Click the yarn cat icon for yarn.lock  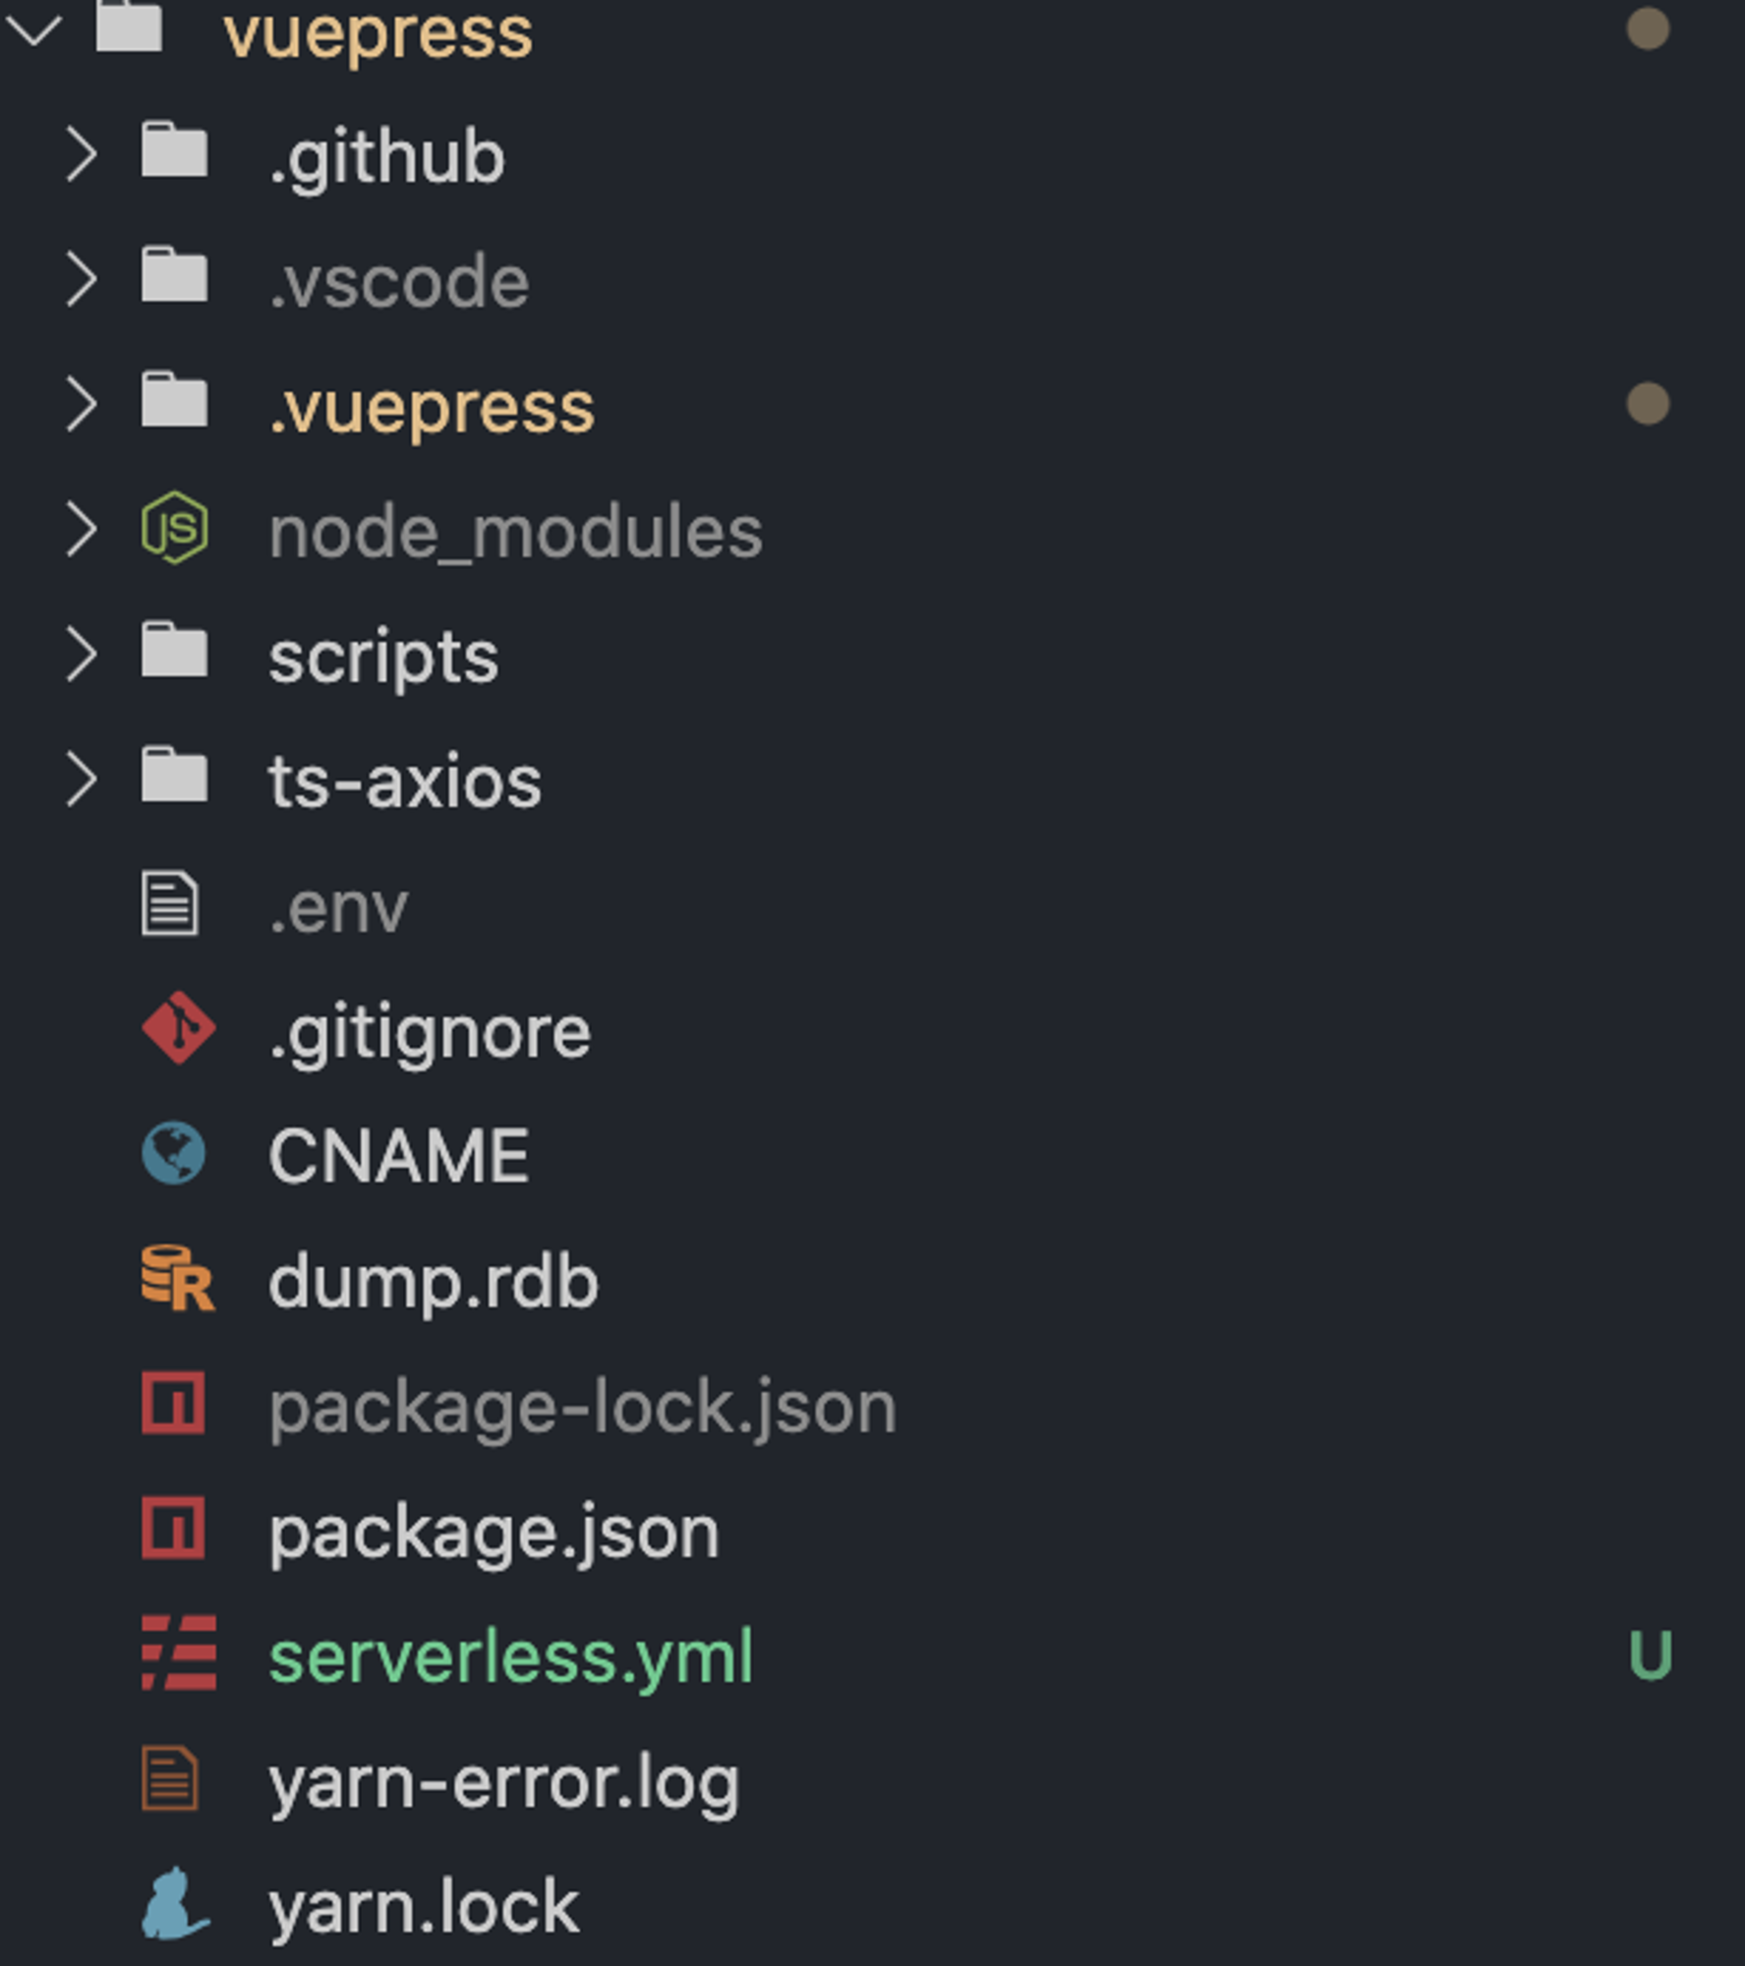pos(175,1903)
